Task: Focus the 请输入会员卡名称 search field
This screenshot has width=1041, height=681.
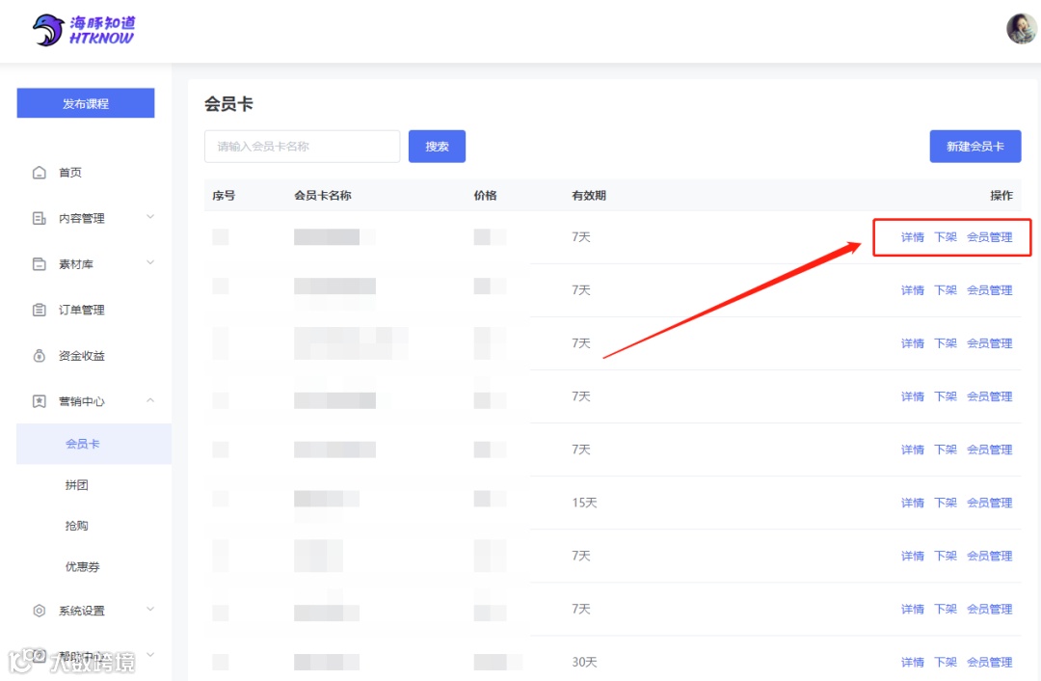Action: pyautogui.click(x=302, y=147)
